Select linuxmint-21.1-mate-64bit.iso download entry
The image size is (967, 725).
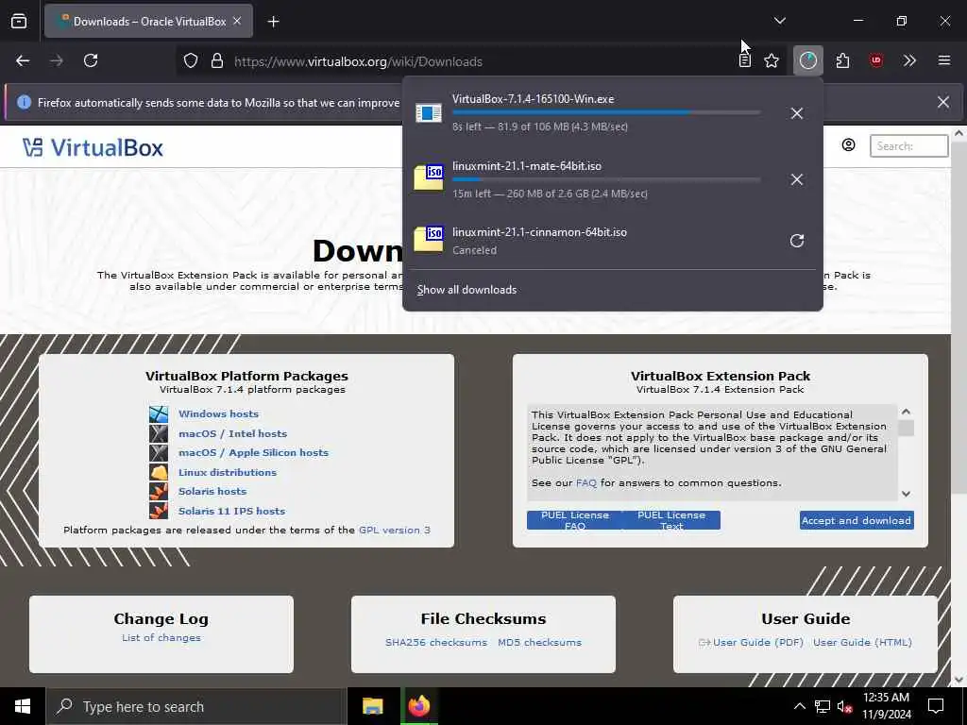click(x=612, y=179)
